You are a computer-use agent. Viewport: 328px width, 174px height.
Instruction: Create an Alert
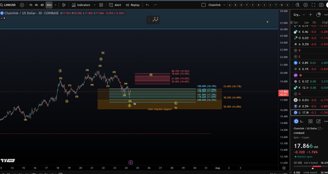pos(115,5)
